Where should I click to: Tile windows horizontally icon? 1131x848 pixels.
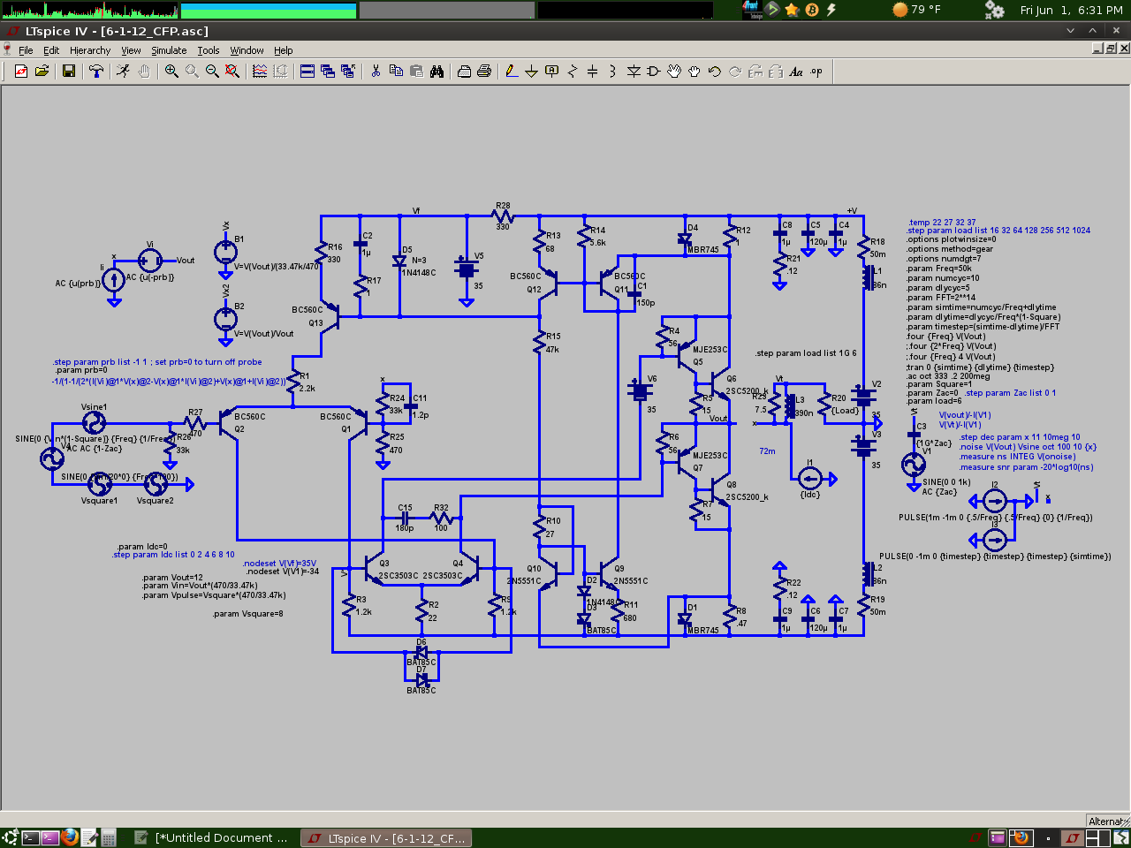tap(307, 71)
